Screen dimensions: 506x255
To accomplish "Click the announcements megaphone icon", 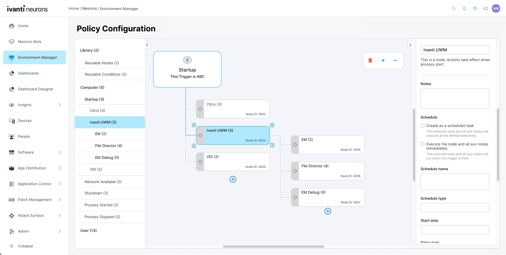I will (485, 8).
